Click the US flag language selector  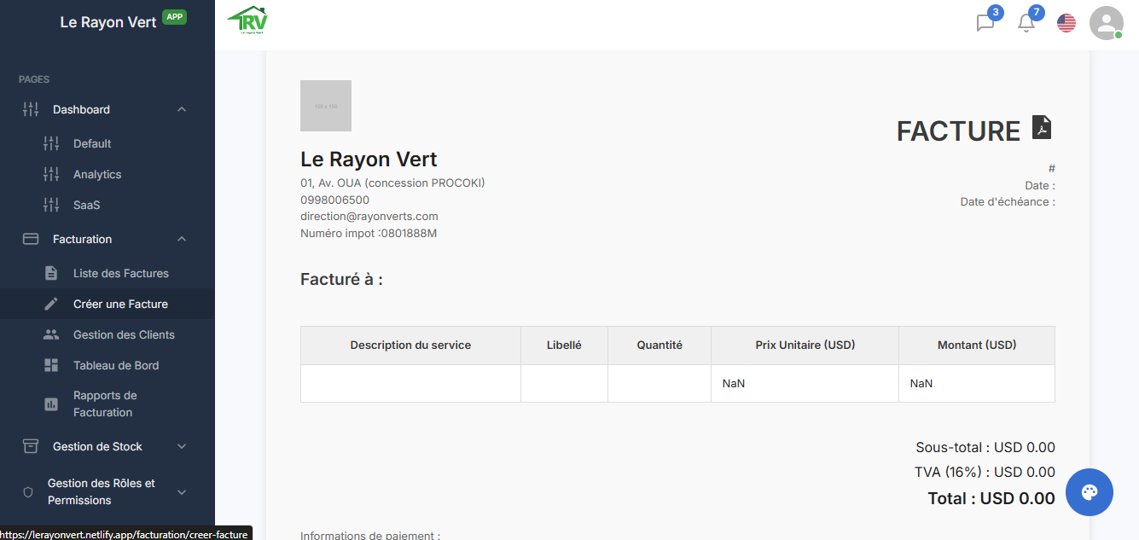1066,23
